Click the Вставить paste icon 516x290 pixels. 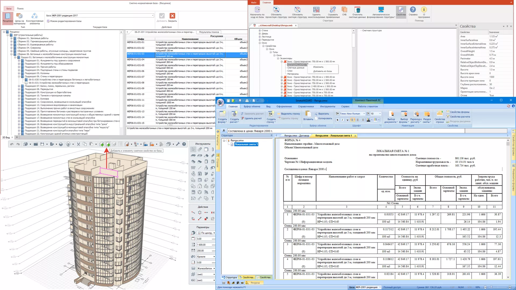click(308, 116)
